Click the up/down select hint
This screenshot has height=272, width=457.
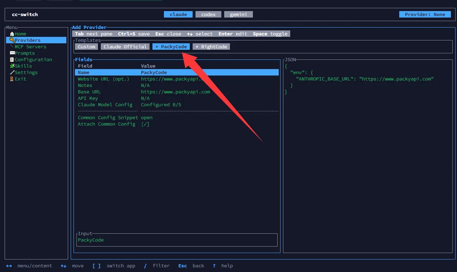click(200, 34)
